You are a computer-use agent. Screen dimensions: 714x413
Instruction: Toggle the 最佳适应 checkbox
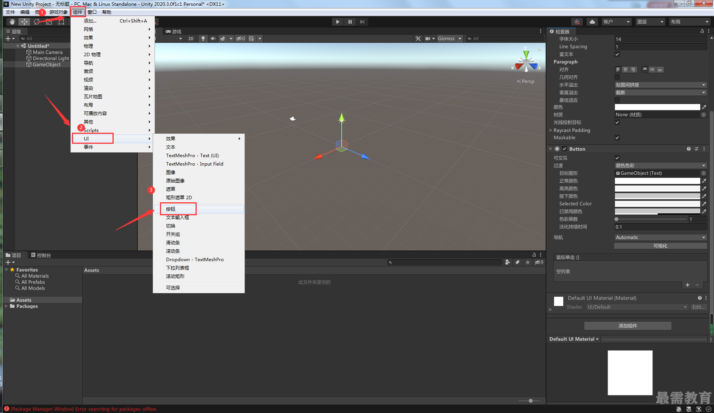[x=617, y=100]
